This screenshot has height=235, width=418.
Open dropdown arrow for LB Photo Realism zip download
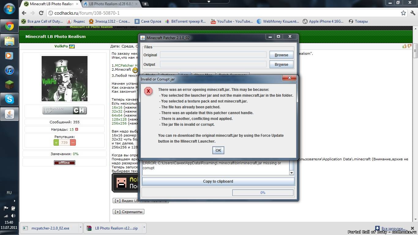(x=144, y=227)
